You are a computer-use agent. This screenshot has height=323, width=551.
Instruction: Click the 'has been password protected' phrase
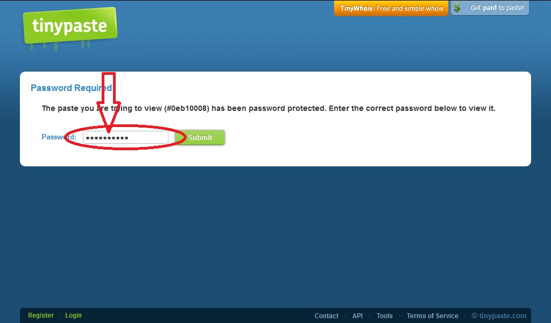(269, 108)
